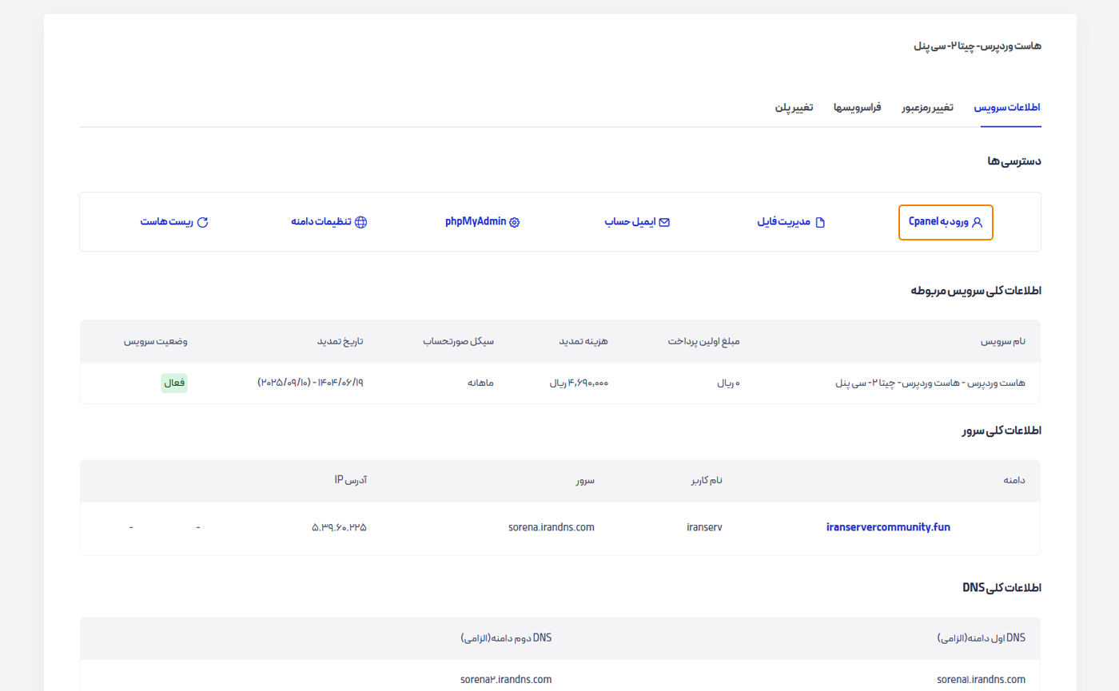
Task: Click the sorena1.irandns.com first DNS value
Action: point(981,680)
